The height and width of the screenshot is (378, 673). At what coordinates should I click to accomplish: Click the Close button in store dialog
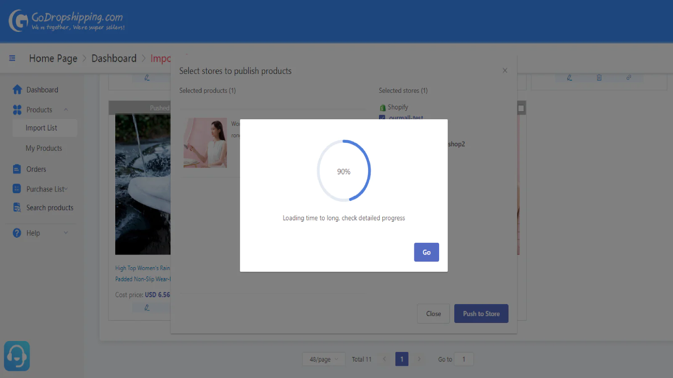(x=433, y=314)
